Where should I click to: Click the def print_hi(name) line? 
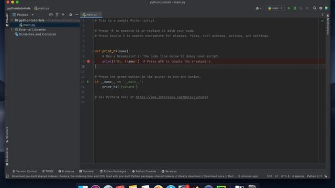coord(113,51)
